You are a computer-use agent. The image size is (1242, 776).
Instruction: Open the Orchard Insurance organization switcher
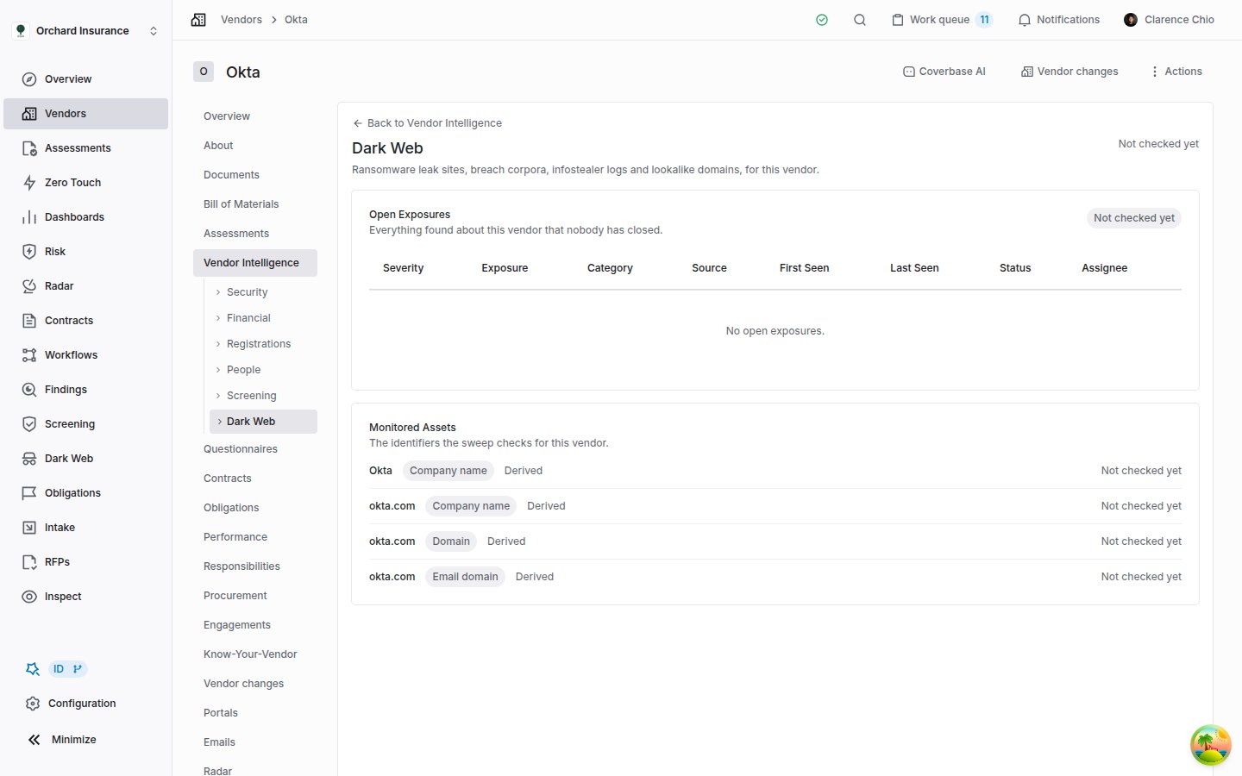(86, 31)
